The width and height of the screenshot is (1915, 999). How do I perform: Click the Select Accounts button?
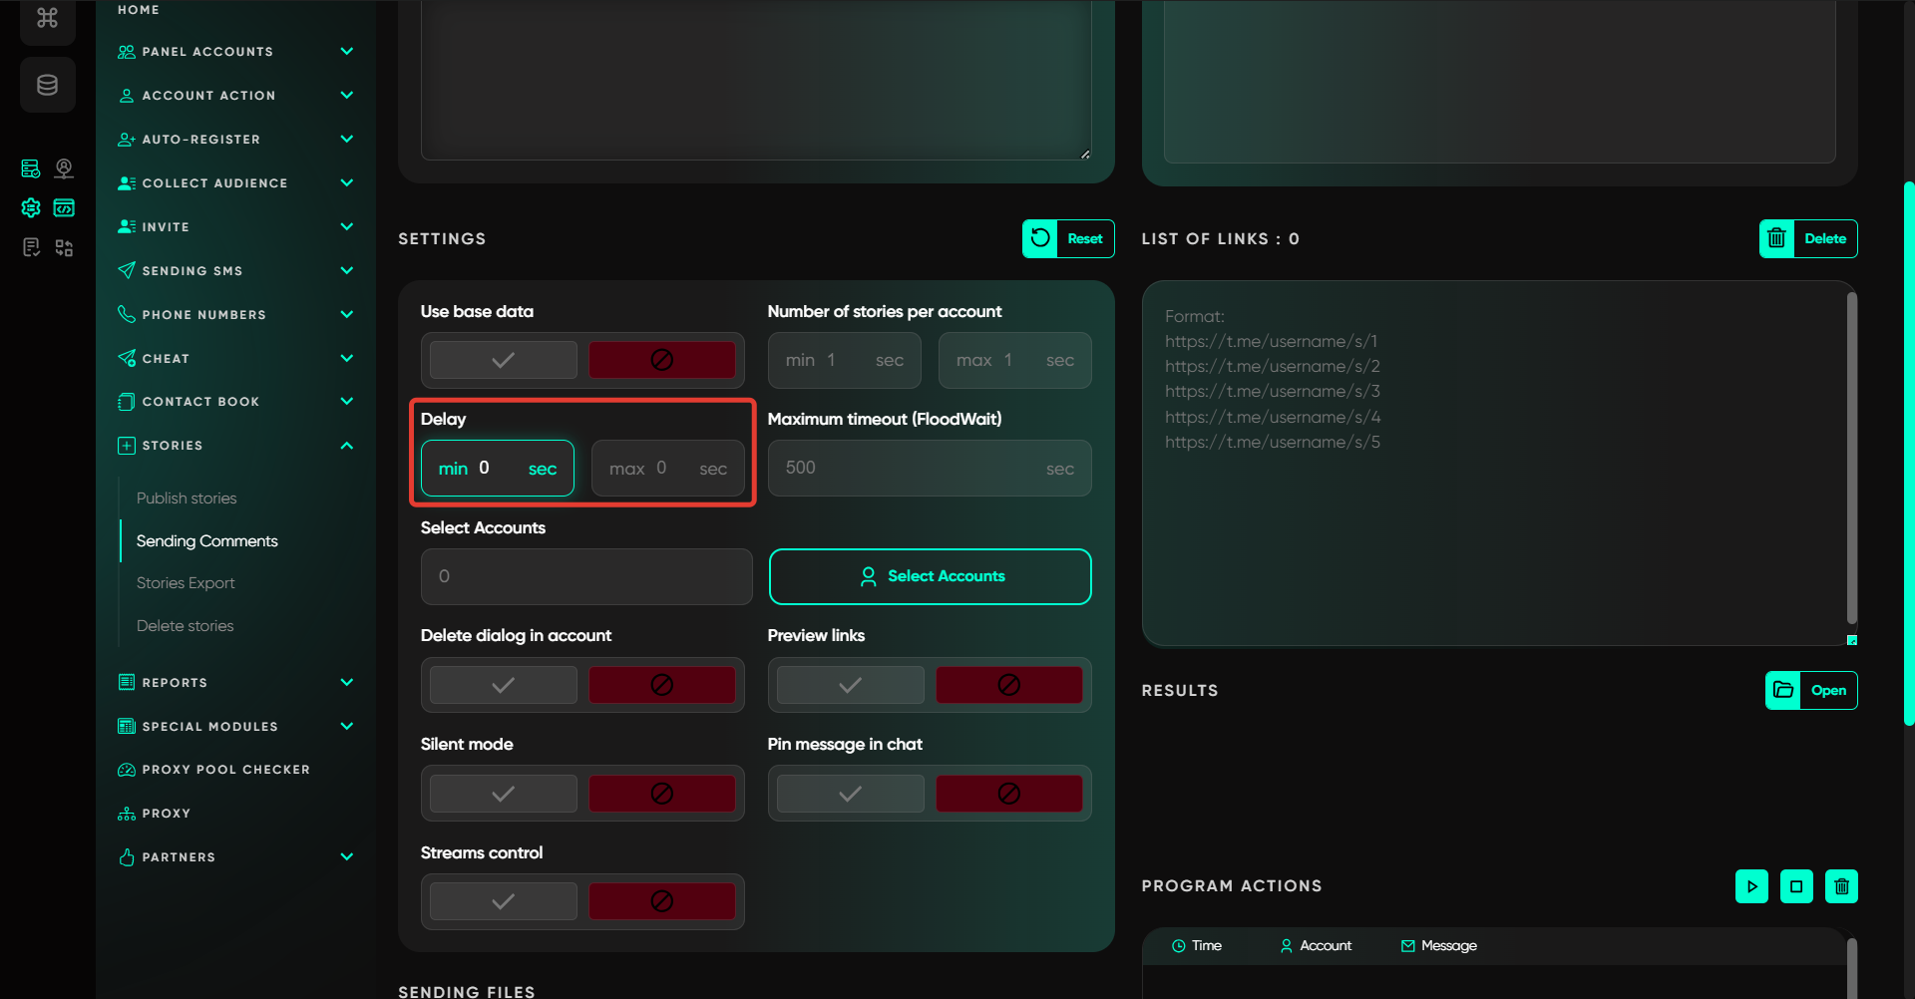click(930, 576)
